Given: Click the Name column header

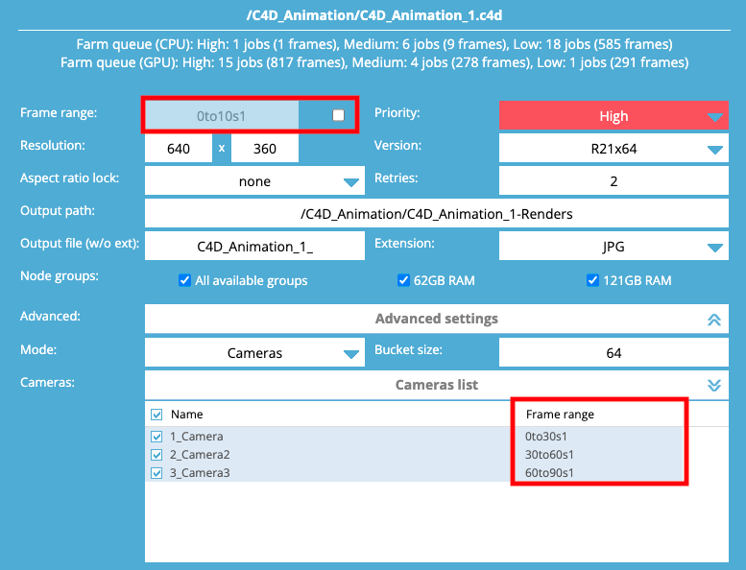Looking at the screenshot, I should (x=187, y=415).
